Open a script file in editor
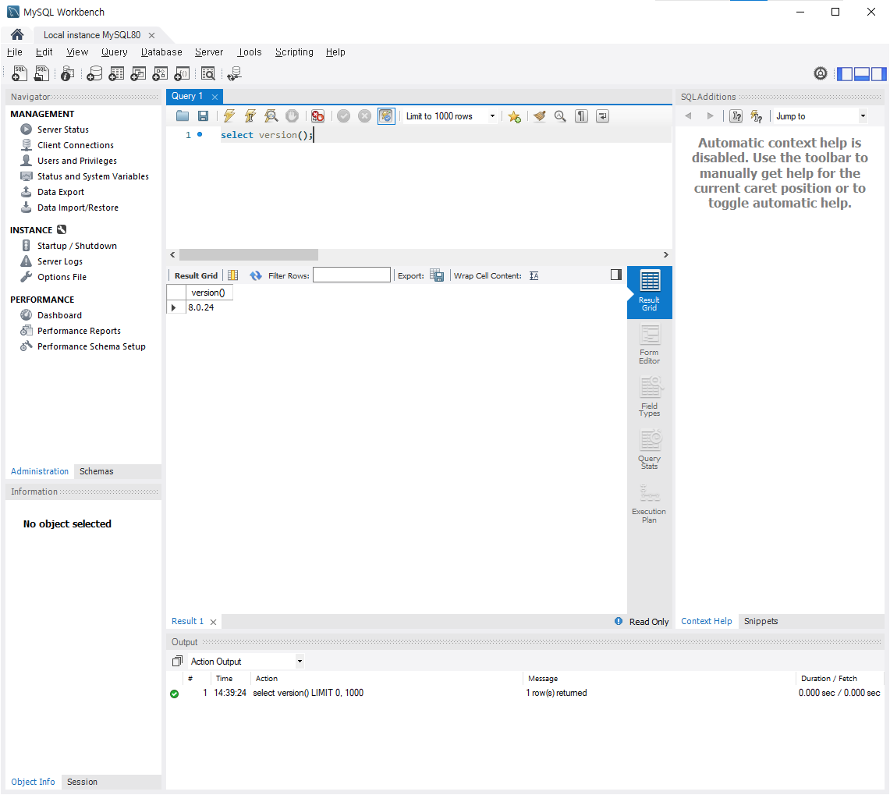This screenshot has height=795, width=890. (183, 115)
